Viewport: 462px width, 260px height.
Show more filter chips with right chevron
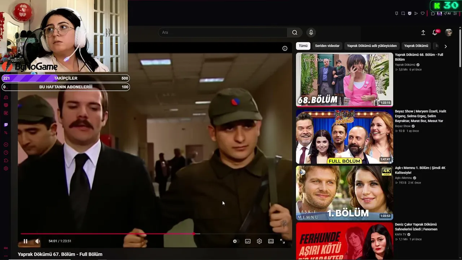pos(445,46)
